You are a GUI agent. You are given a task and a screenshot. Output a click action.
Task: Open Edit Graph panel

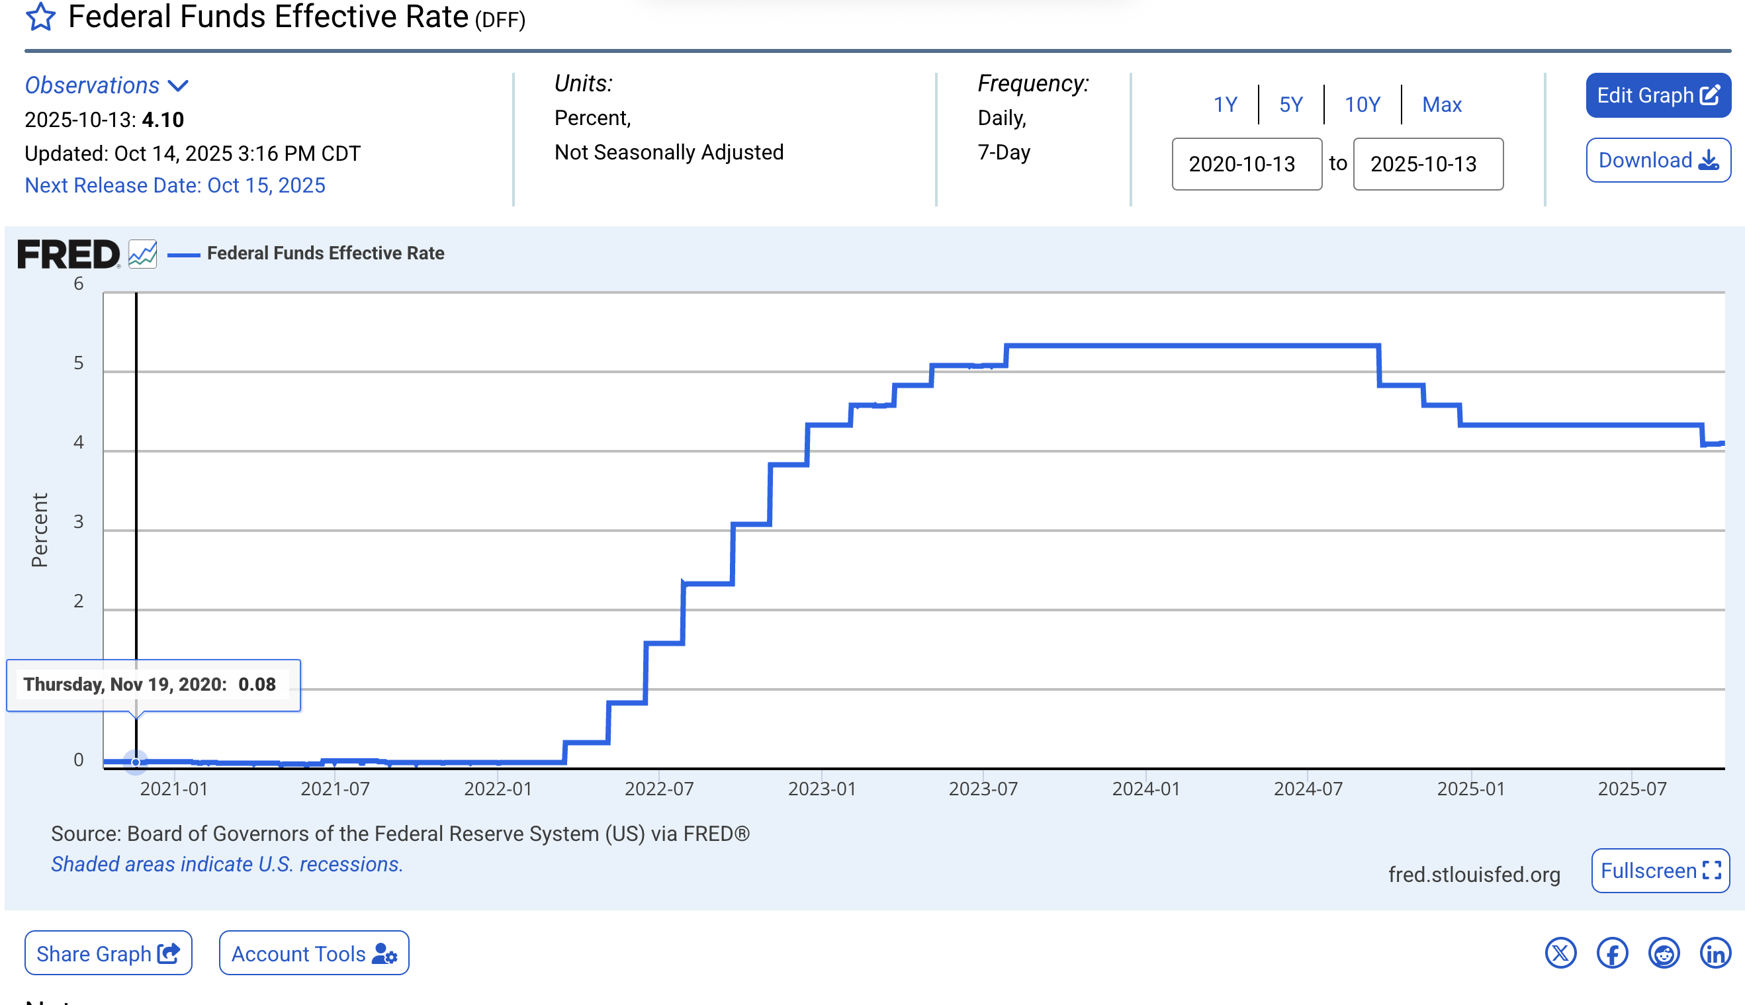(x=1658, y=95)
